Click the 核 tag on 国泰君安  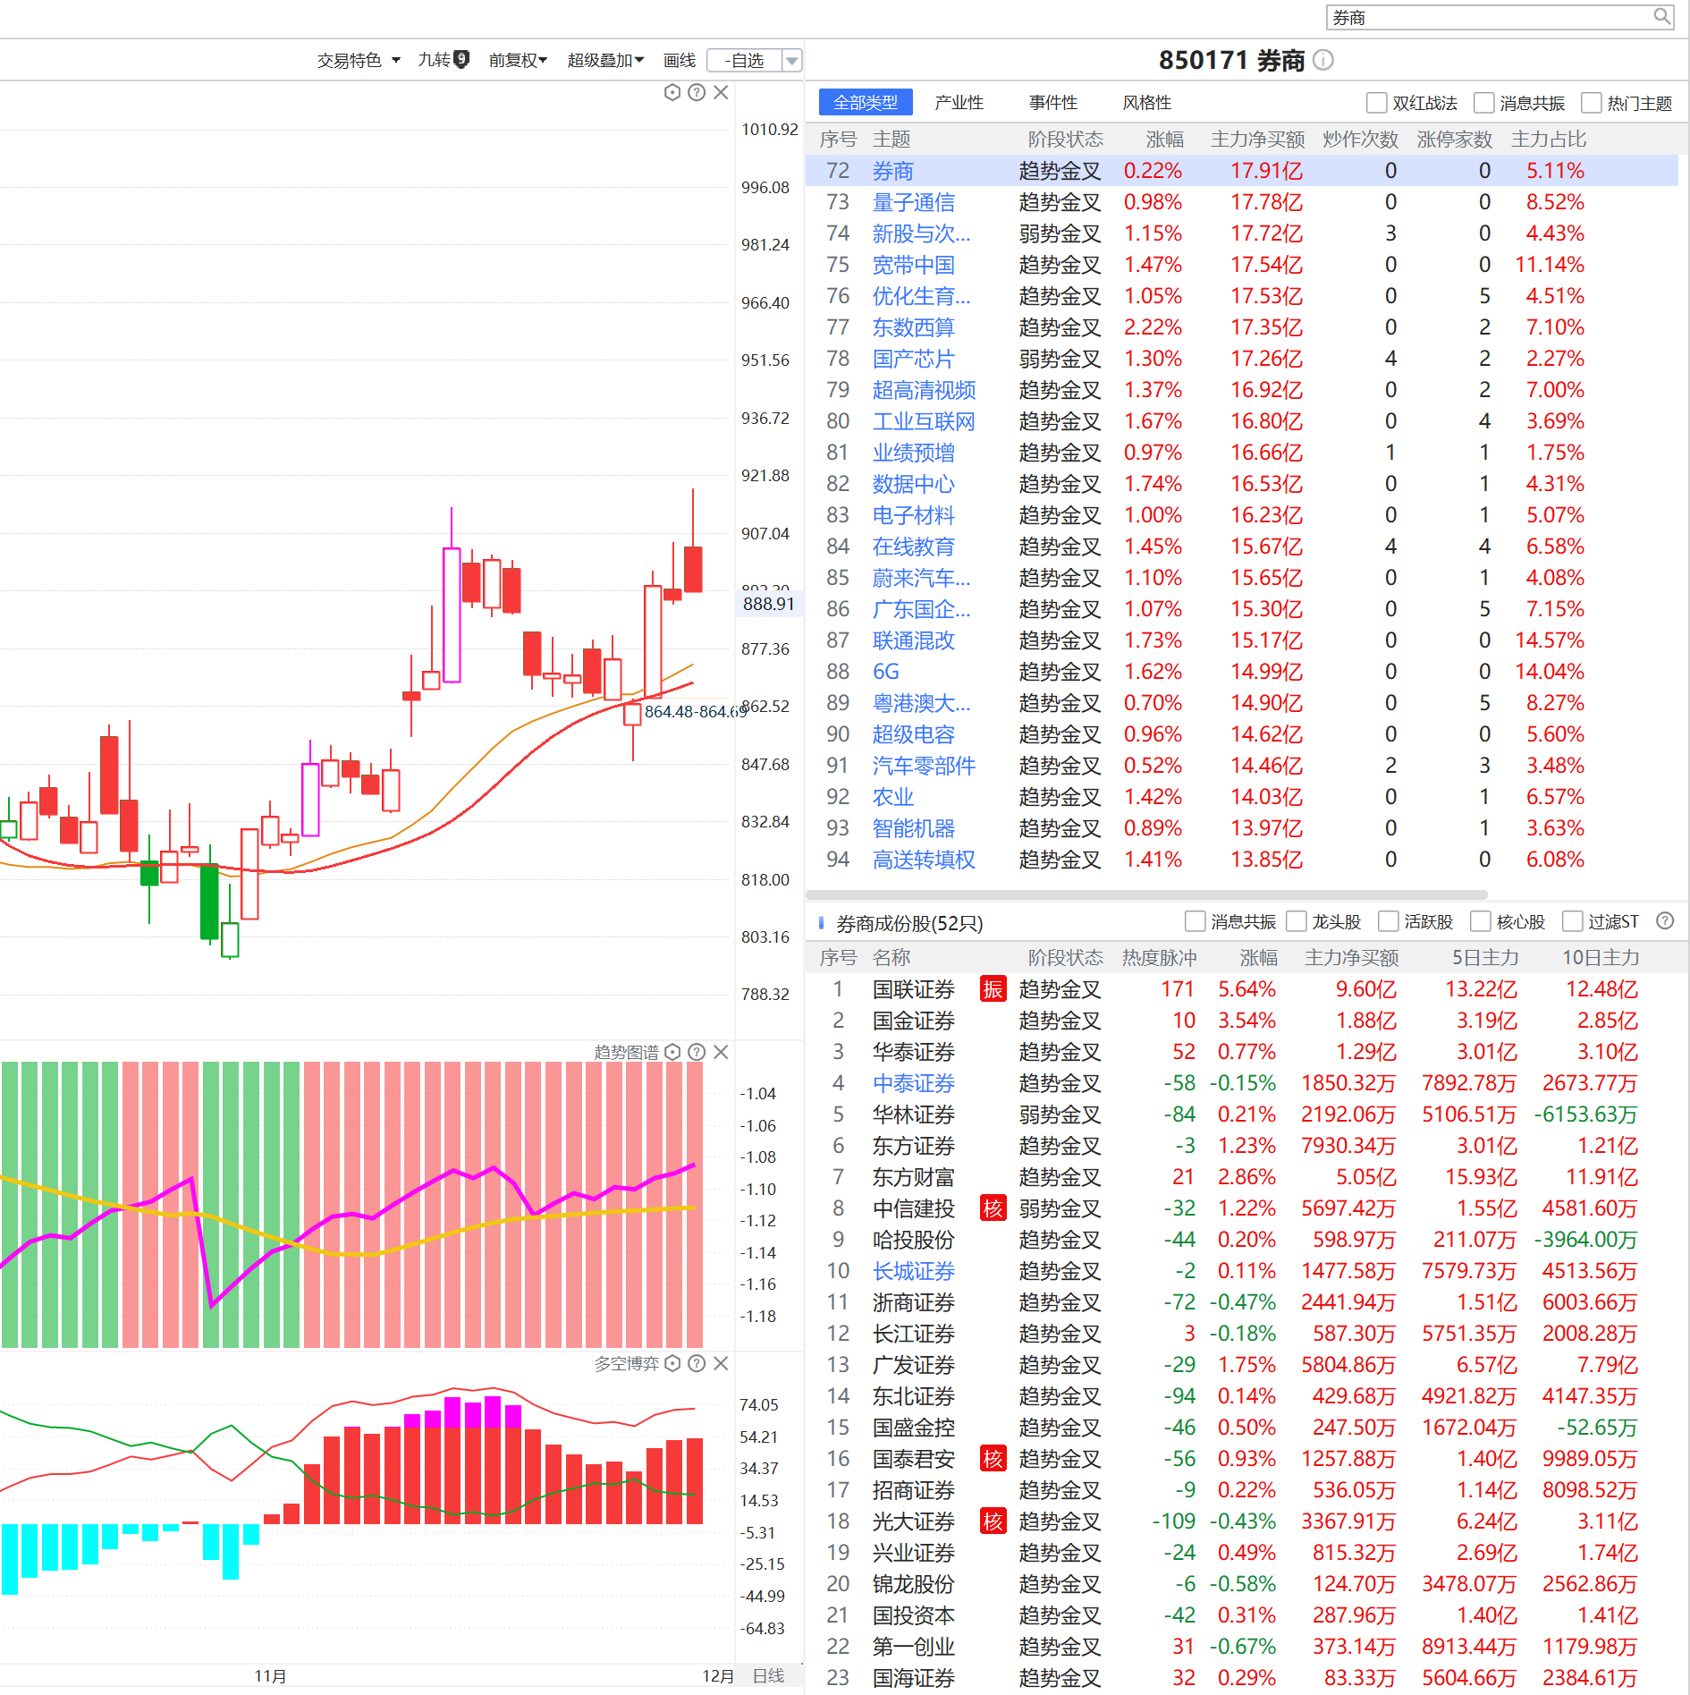[x=993, y=1459]
